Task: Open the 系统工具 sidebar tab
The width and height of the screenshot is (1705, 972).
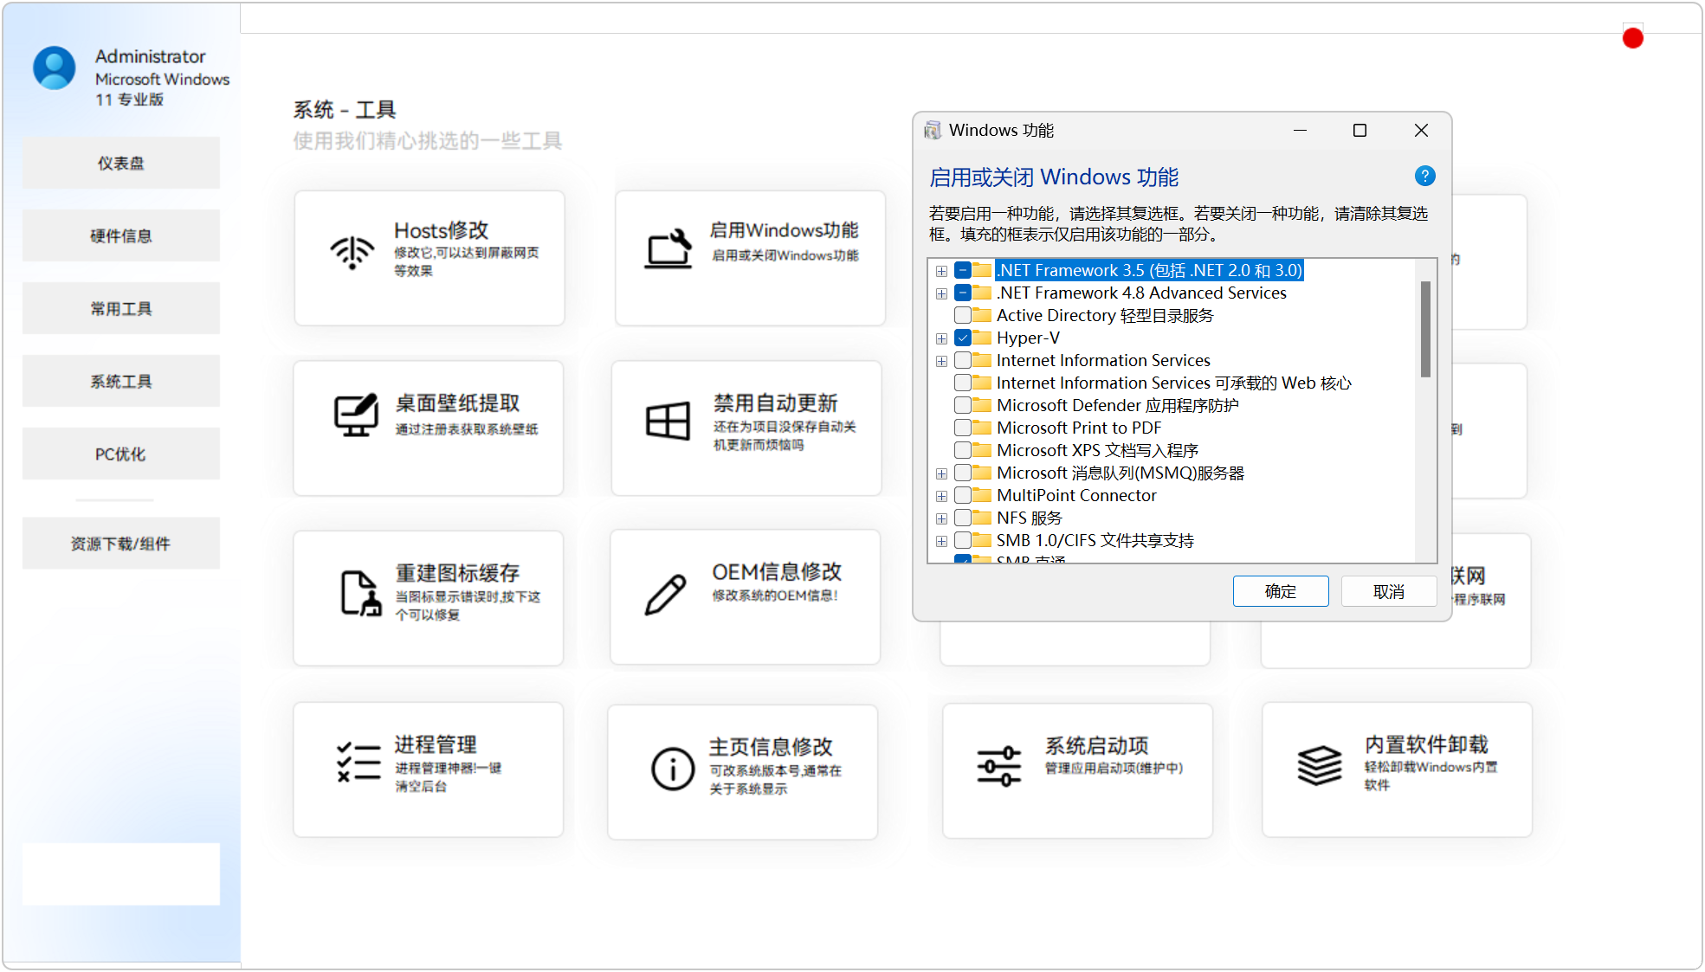Action: click(121, 381)
